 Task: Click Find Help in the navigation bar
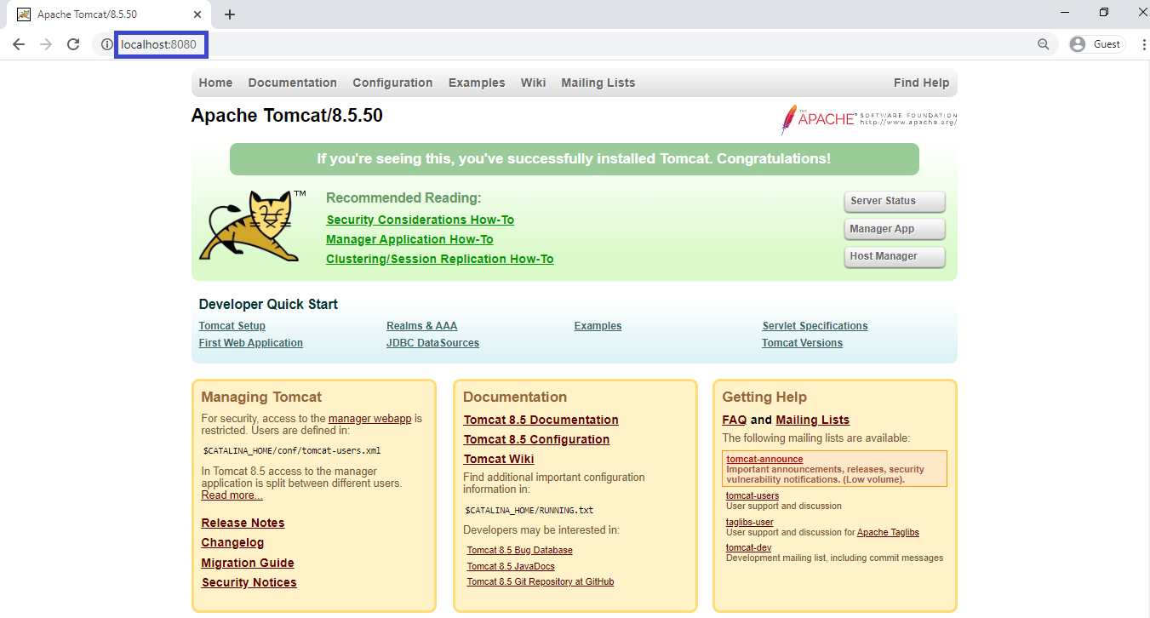921,83
